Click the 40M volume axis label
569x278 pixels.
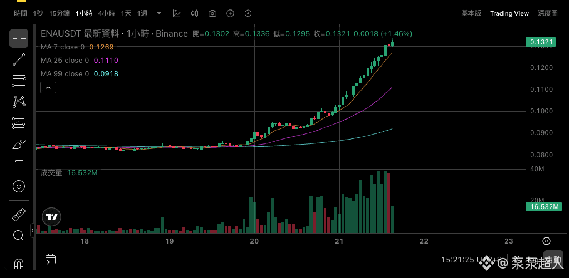[x=537, y=169]
